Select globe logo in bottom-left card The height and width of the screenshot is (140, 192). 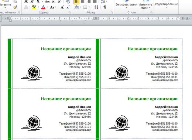pyautogui.click(x=31, y=123)
